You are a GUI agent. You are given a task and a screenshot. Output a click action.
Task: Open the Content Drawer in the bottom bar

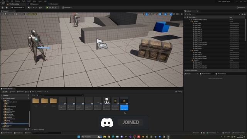pos(7,133)
